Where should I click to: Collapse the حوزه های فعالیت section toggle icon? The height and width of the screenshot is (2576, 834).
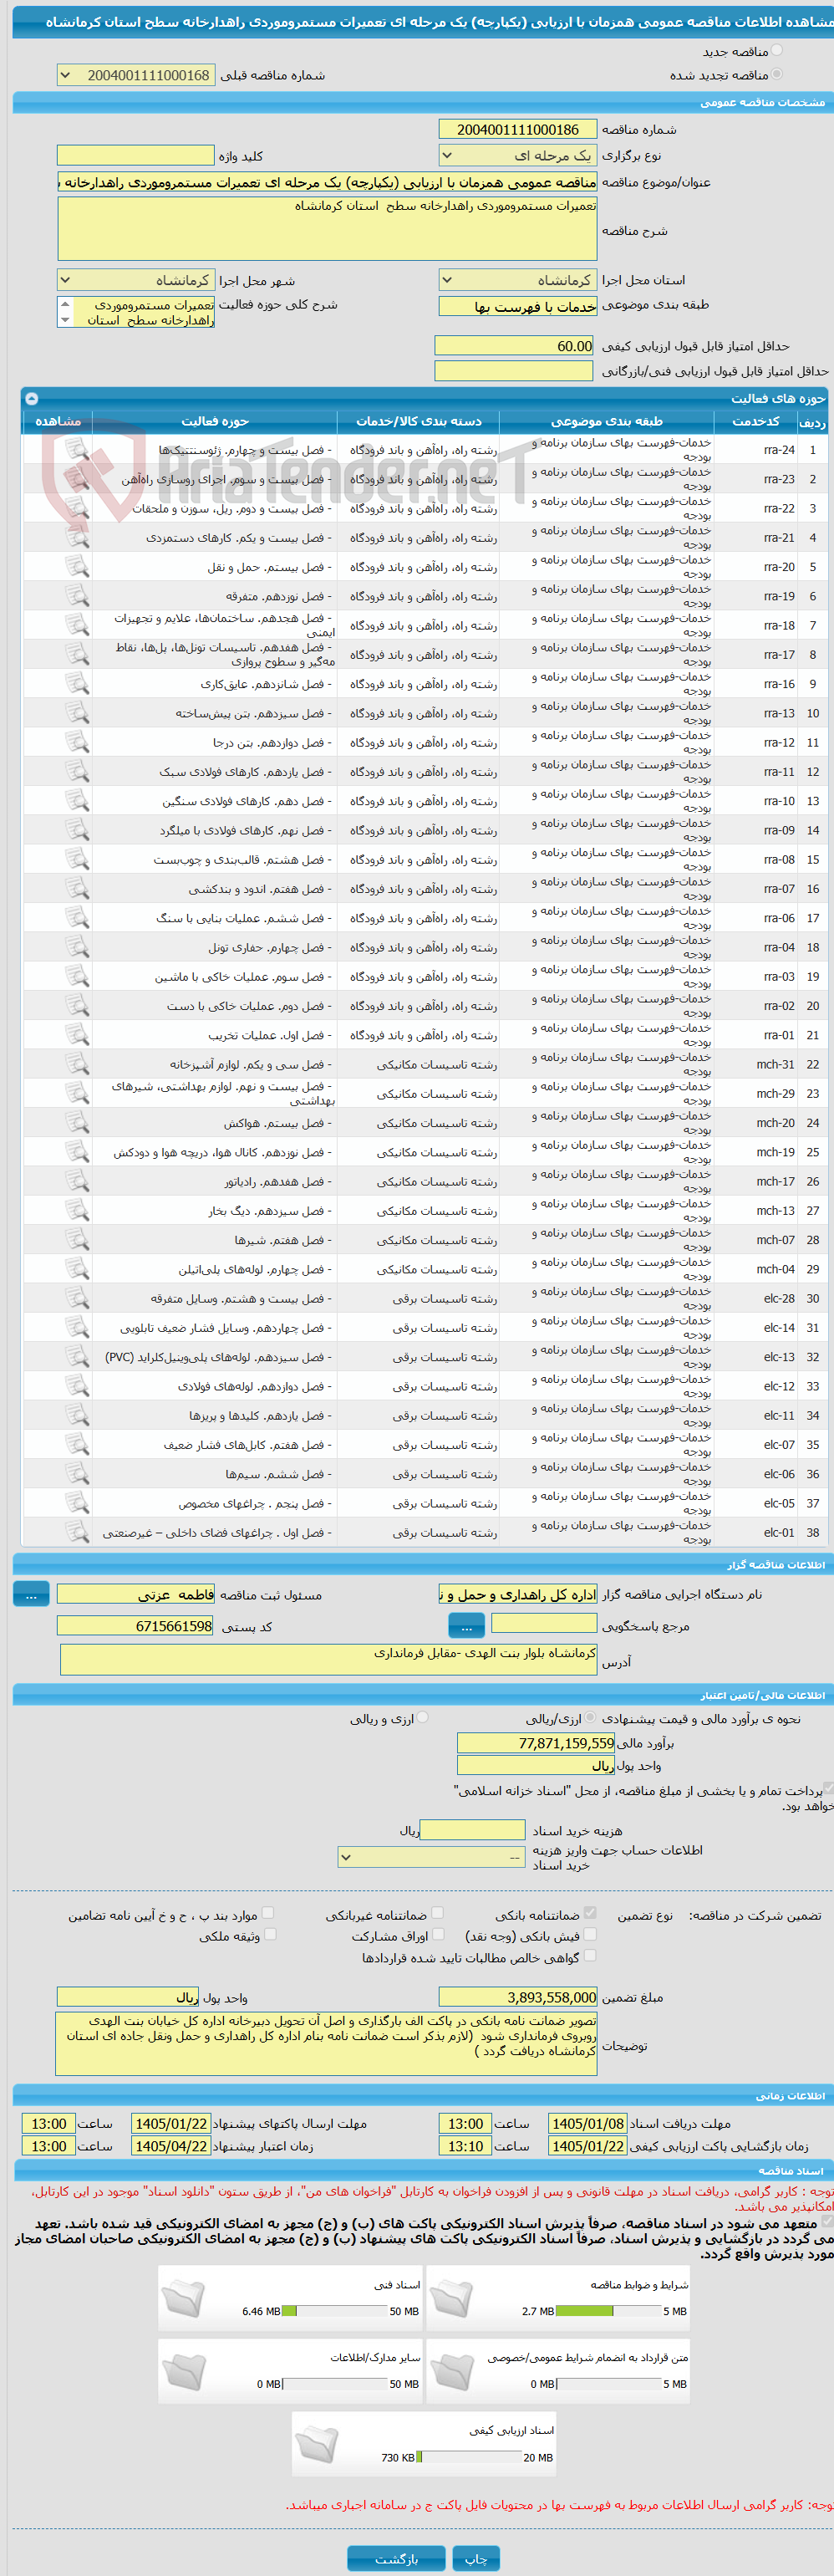coord(31,398)
